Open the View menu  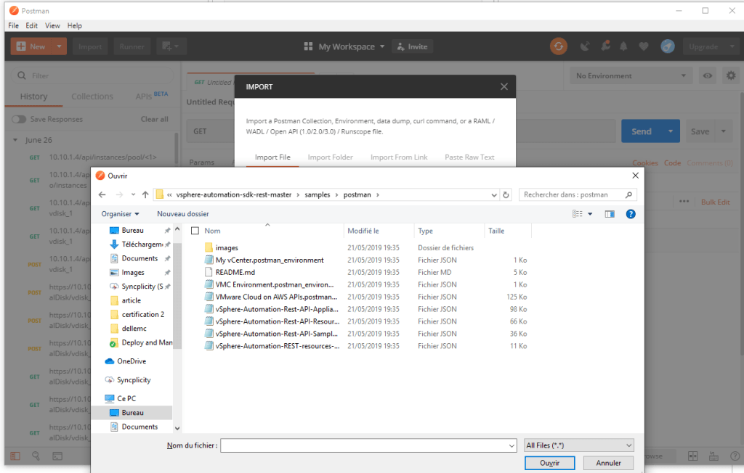click(52, 25)
